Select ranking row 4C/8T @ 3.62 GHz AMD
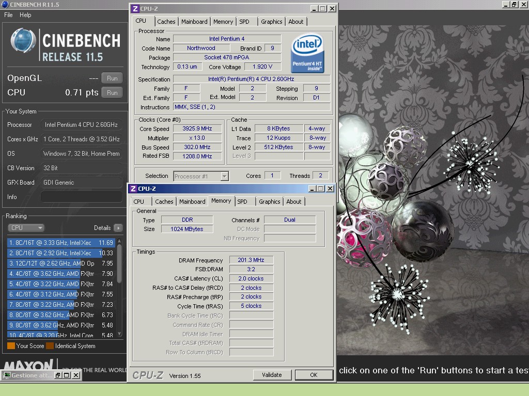 click(x=61, y=274)
